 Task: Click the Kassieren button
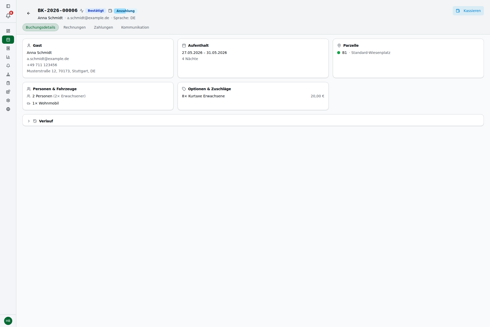[x=468, y=11]
